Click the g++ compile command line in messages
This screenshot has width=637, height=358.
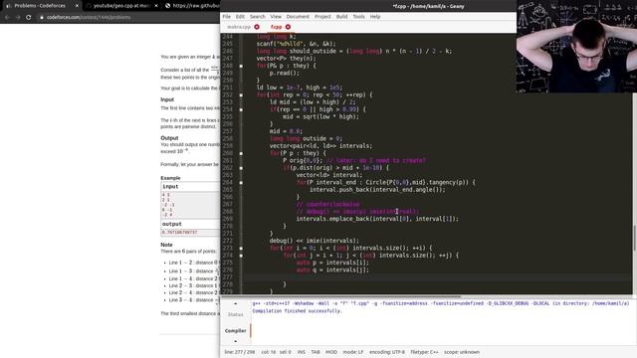tap(441, 303)
